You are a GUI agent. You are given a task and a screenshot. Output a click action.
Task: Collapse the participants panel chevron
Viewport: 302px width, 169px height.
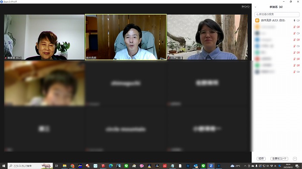tap(255, 7)
